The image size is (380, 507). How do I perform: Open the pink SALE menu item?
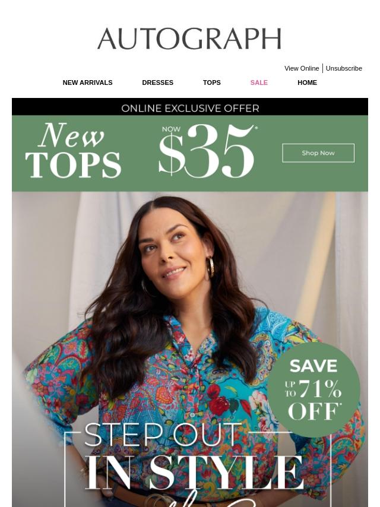(259, 83)
